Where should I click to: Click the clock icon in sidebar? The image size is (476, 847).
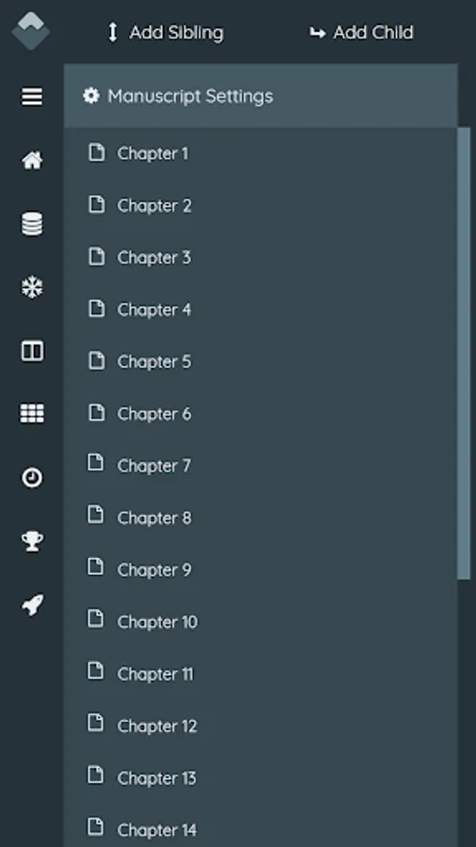coord(32,477)
